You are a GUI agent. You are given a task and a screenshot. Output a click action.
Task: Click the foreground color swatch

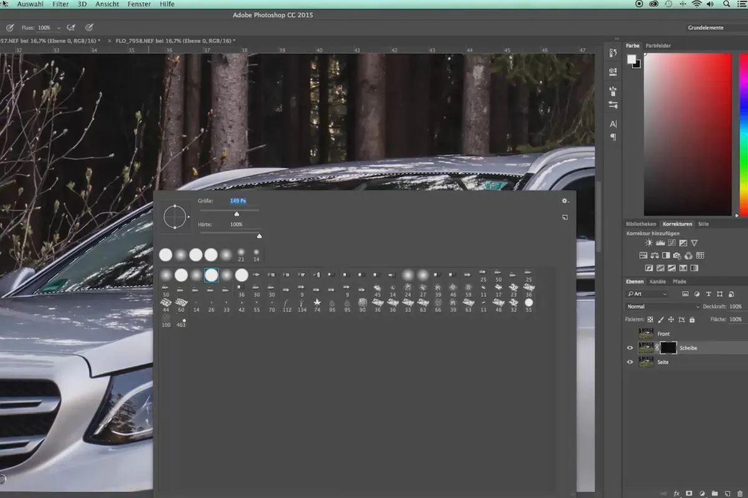point(631,59)
